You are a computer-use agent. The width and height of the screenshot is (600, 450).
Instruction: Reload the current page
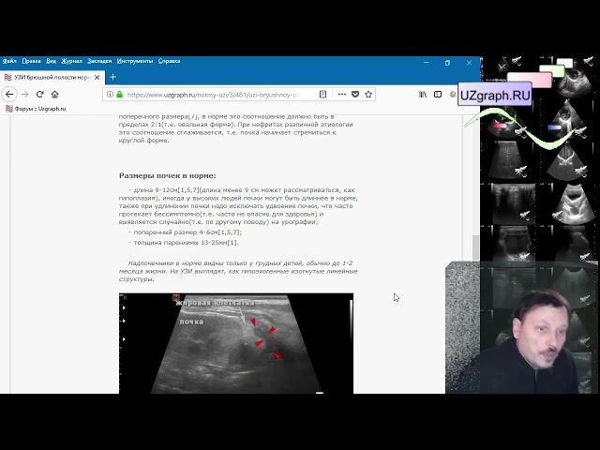coord(39,94)
